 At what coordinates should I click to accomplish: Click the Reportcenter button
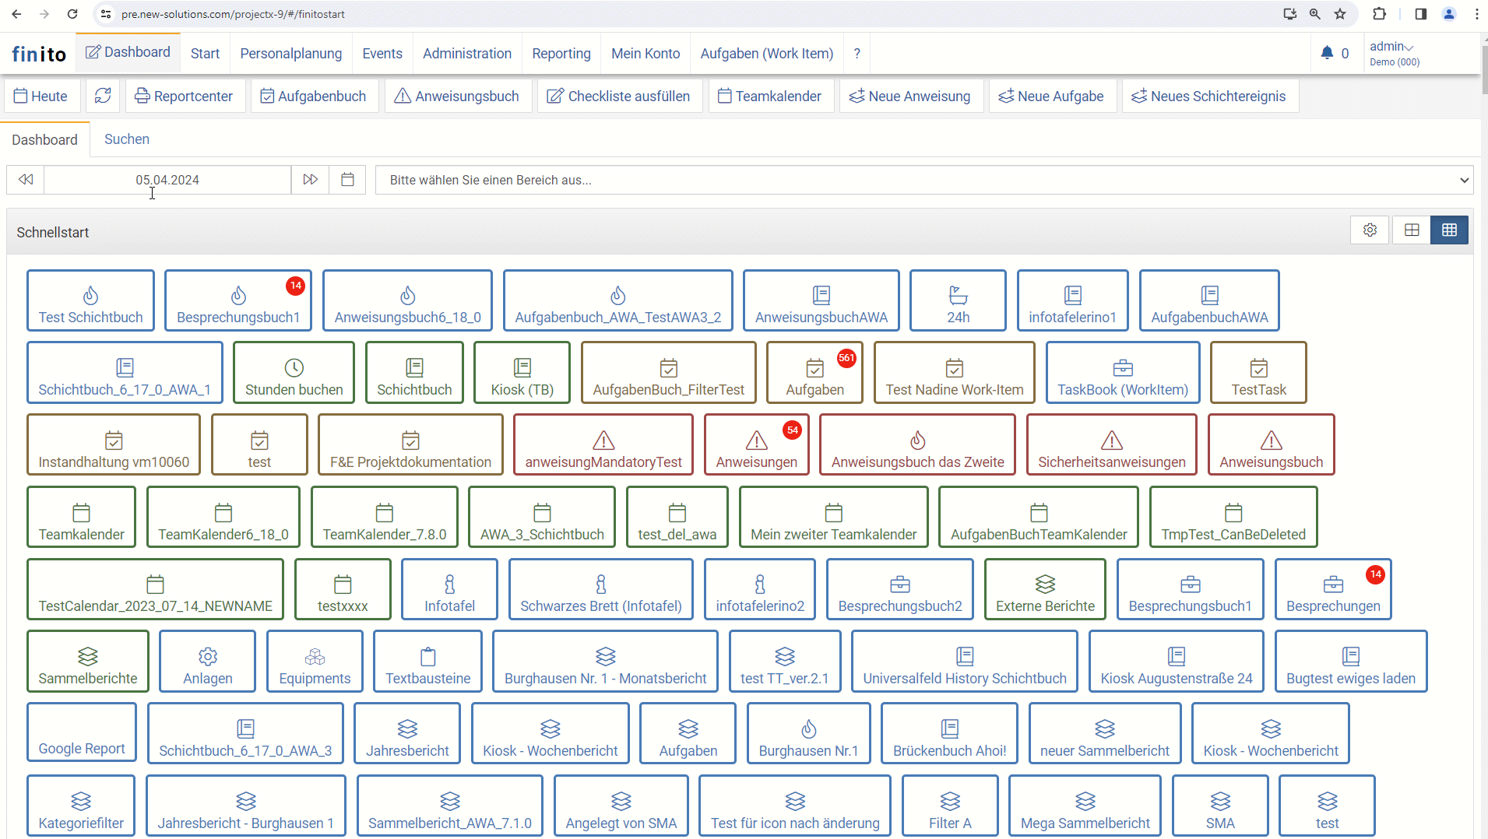(184, 96)
